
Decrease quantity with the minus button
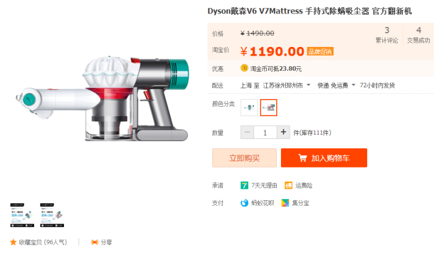pyautogui.click(x=247, y=132)
